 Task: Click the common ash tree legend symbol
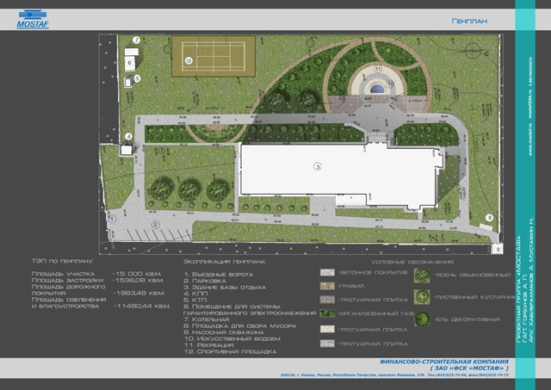422,274
